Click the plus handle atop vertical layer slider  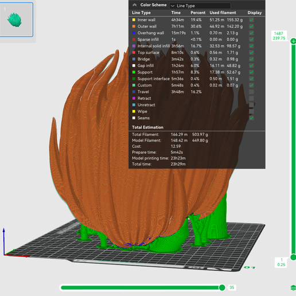293,41
